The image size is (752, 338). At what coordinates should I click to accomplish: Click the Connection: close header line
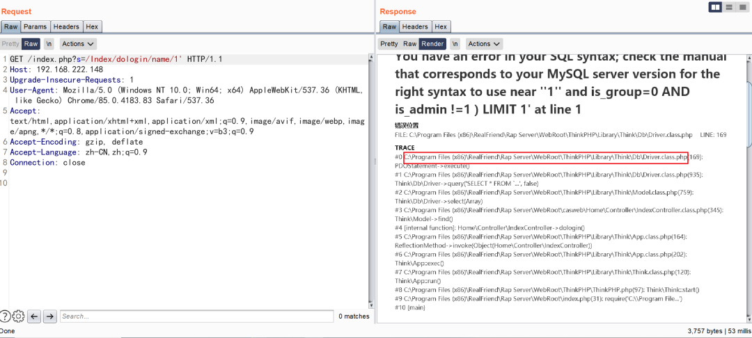(47, 162)
